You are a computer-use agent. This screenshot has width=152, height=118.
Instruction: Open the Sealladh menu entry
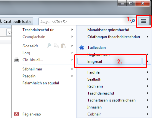pos(94,79)
